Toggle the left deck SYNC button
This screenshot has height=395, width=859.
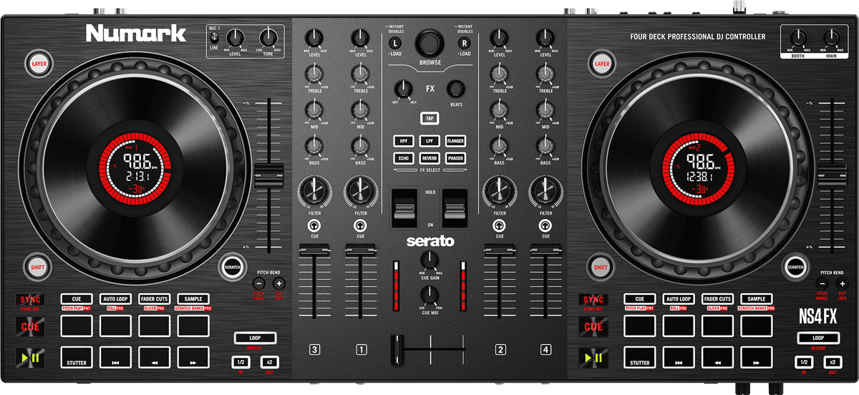pyautogui.click(x=31, y=299)
